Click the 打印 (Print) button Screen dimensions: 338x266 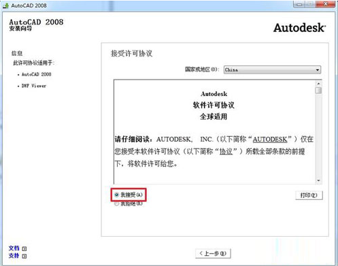309,195
